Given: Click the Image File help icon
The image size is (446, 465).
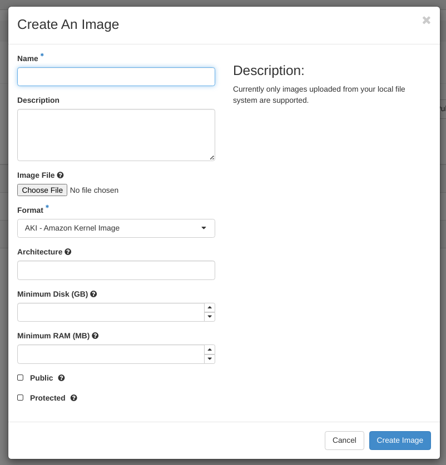Looking at the screenshot, I should click(60, 175).
